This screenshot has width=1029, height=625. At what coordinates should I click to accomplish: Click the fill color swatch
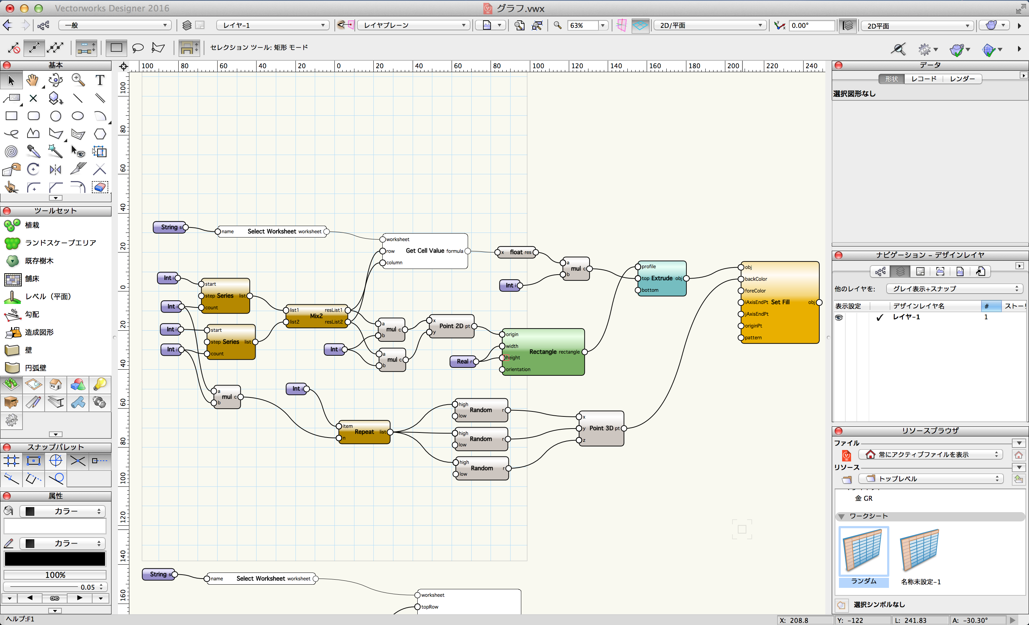55,526
